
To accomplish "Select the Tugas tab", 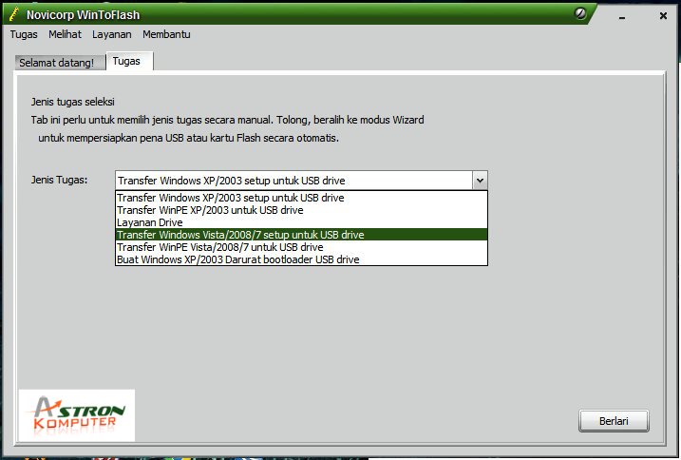I will [129, 62].
